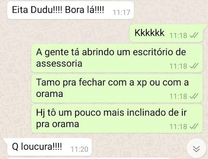The image size is (208, 159).
Task: Tap the scroll-to-bottom double chevron button
Action: click(x=196, y=149)
